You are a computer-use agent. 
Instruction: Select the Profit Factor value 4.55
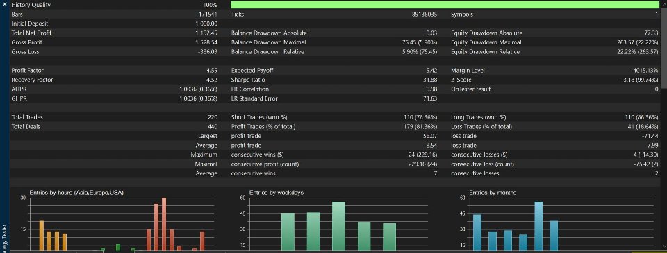point(211,71)
